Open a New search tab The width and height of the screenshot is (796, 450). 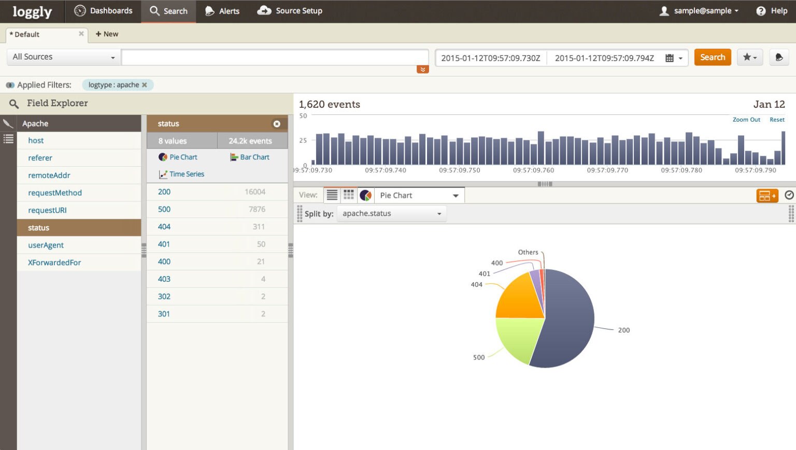point(107,34)
